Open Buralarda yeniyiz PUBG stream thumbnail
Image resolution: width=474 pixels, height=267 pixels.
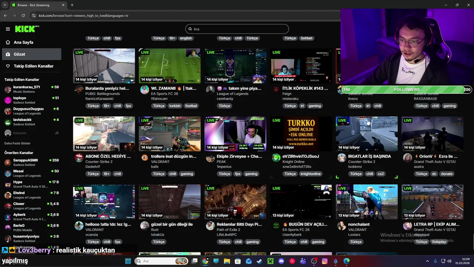[x=104, y=66]
